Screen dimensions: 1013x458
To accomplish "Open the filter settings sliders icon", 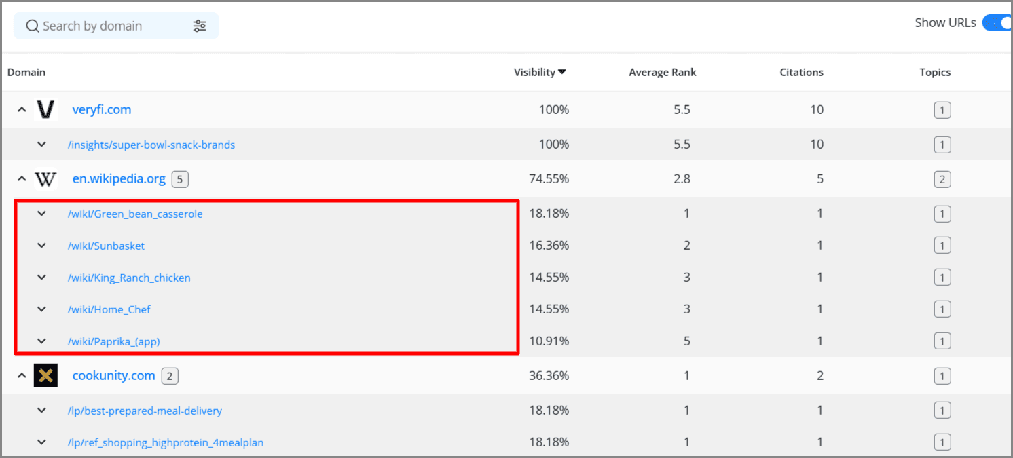I will [x=200, y=26].
